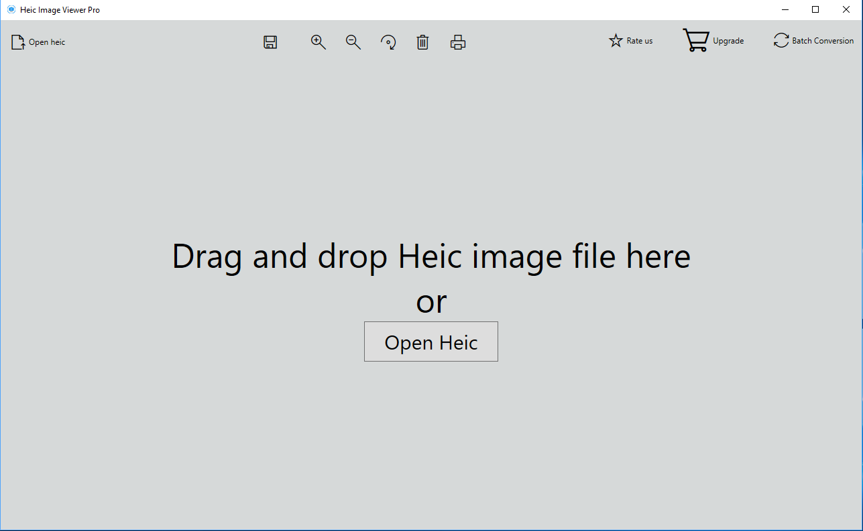Print the image using the printer icon
Viewport: 863px width, 531px height.
pyautogui.click(x=458, y=42)
